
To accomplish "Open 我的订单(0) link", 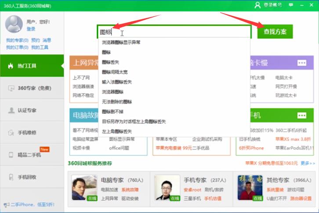I will point(17,47).
